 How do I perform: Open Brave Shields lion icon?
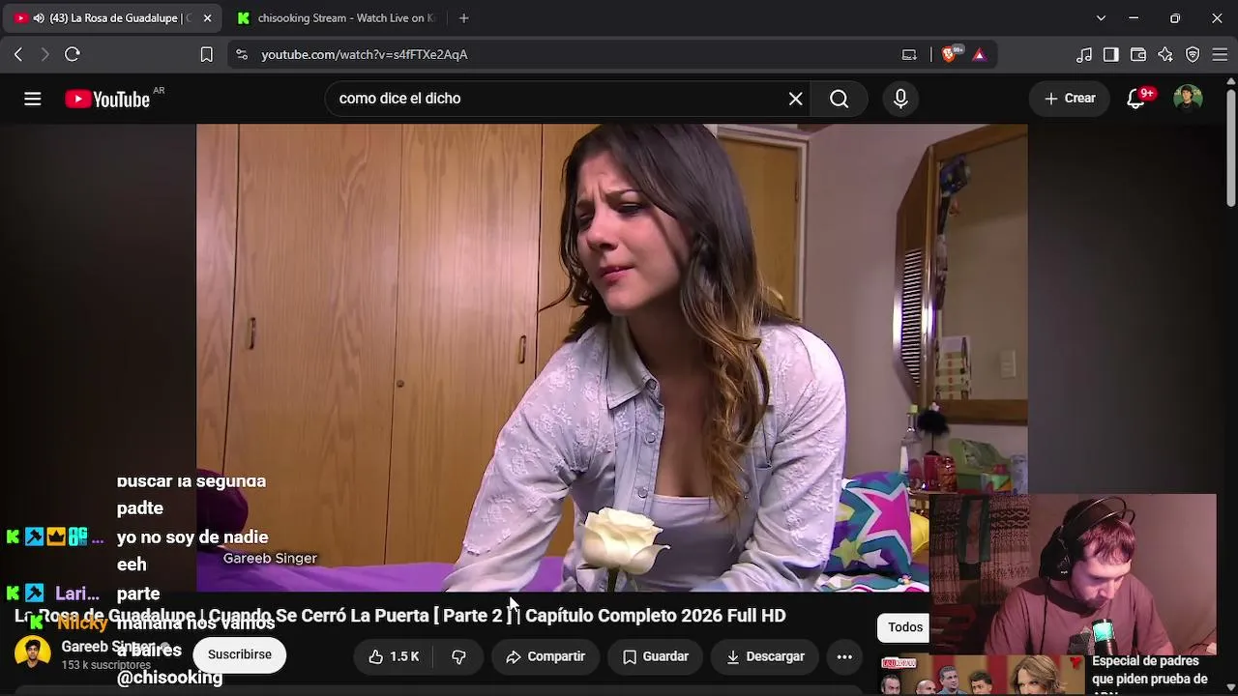(x=951, y=54)
